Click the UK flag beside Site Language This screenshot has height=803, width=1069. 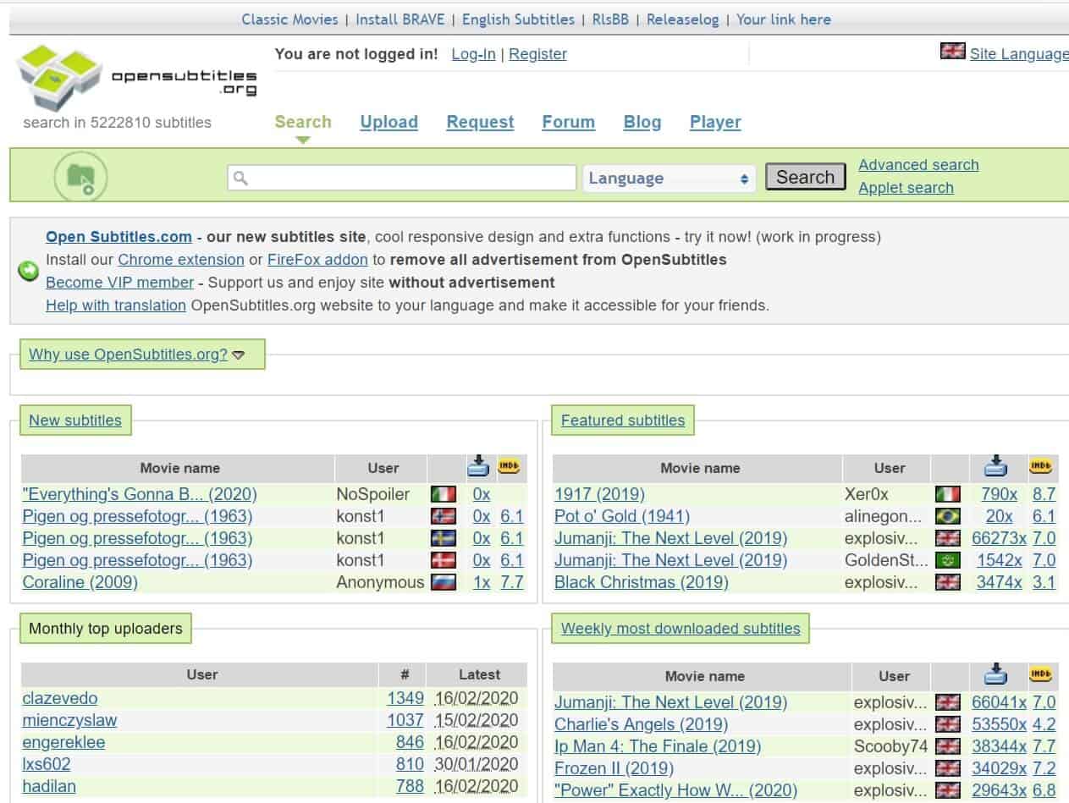pos(952,52)
